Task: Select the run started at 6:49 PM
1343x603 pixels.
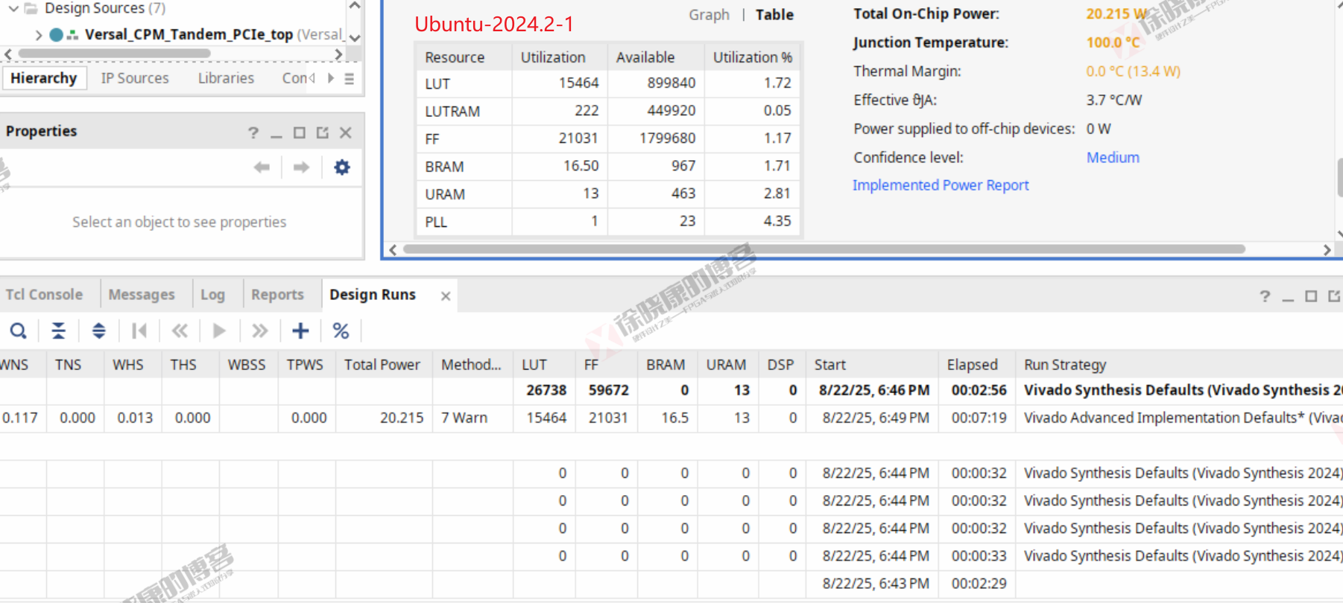Action: pos(671,418)
